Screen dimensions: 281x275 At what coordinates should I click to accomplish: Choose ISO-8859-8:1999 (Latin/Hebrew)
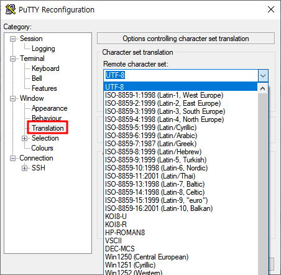click(x=180, y=152)
